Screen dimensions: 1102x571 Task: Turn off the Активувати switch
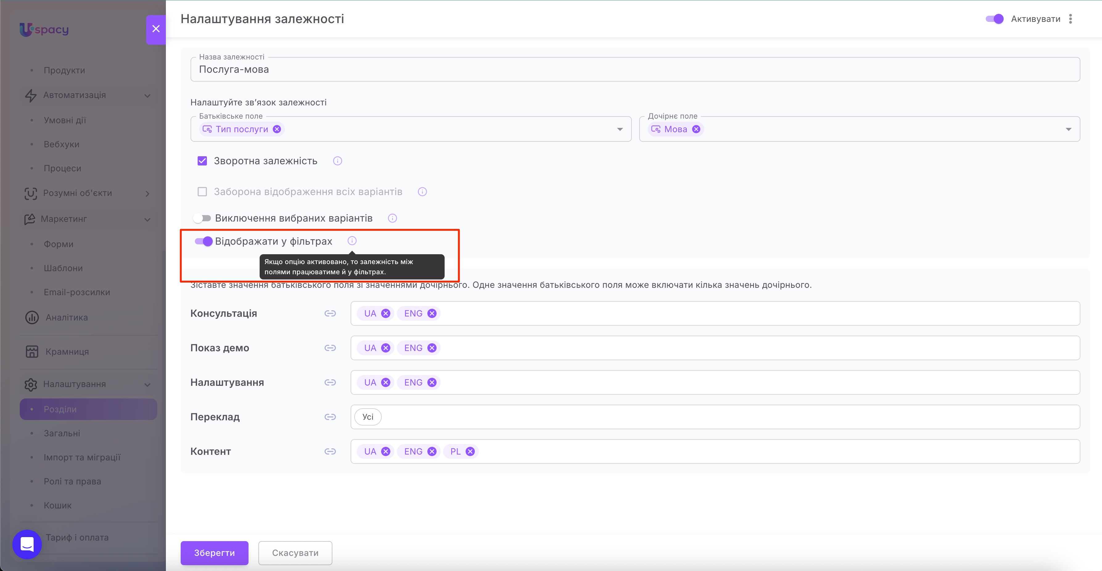(995, 19)
